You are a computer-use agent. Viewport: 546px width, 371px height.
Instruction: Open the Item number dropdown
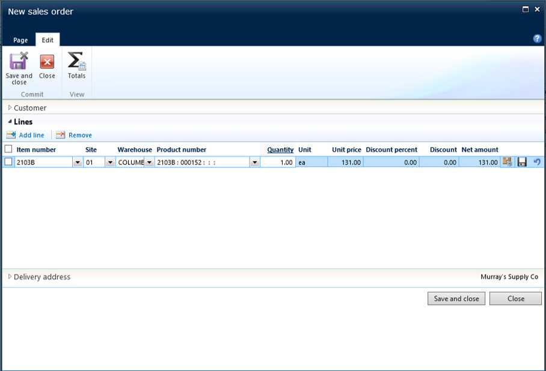tap(77, 162)
